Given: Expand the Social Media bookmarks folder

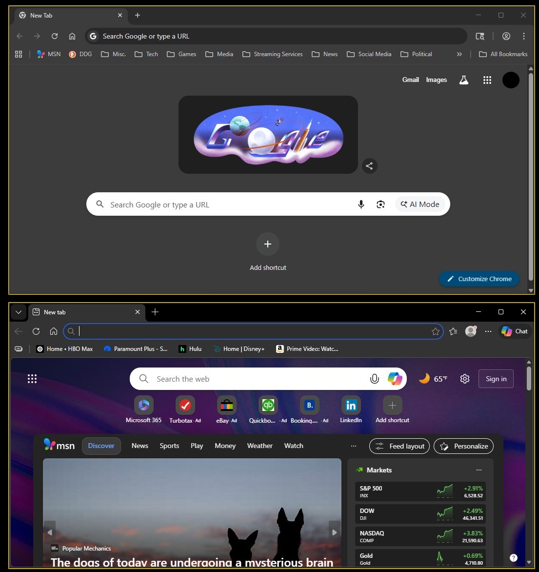Looking at the screenshot, I should pos(369,54).
